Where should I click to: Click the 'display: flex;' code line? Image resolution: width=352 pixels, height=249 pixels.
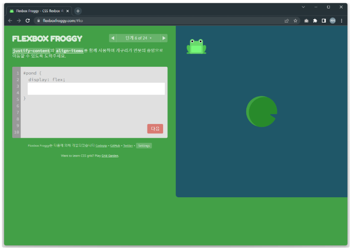[x=47, y=80]
